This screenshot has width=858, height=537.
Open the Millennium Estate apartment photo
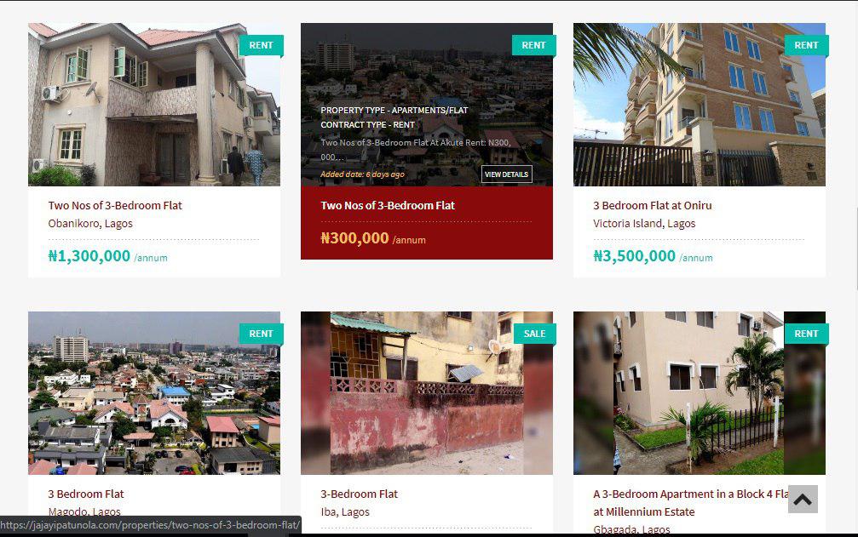pyautogui.click(x=700, y=393)
